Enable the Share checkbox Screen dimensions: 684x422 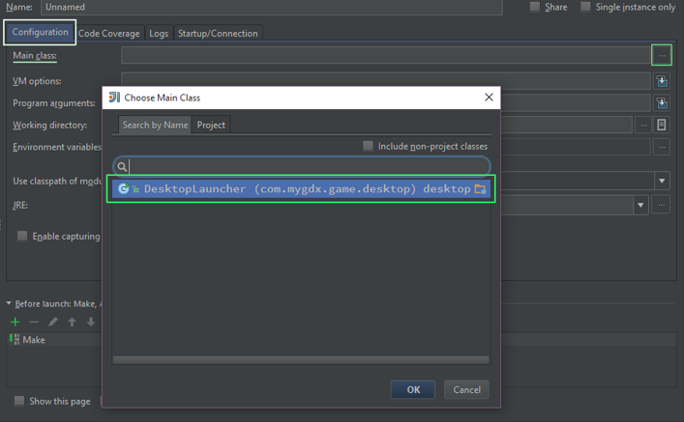tap(534, 7)
